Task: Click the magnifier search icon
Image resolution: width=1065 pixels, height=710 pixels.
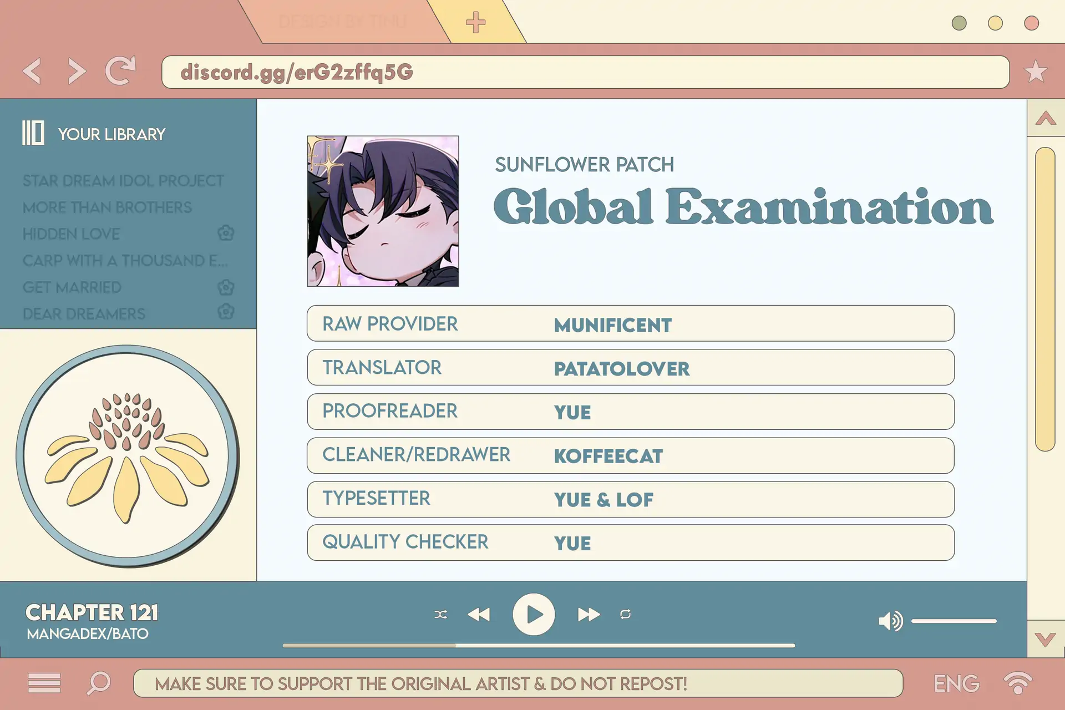Action: point(99,683)
